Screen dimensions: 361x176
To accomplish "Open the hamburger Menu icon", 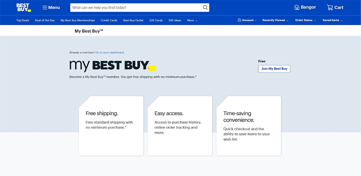I will (45, 8).
